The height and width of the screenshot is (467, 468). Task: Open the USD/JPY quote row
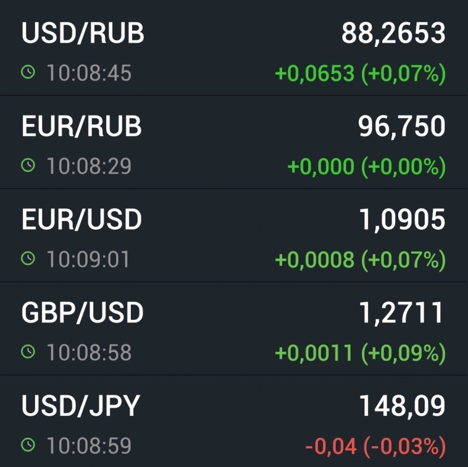(81, 406)
